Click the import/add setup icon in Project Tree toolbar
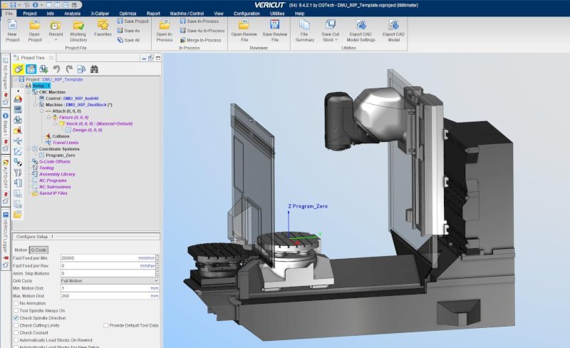This screenshot has height=348, width=570. 43,68
